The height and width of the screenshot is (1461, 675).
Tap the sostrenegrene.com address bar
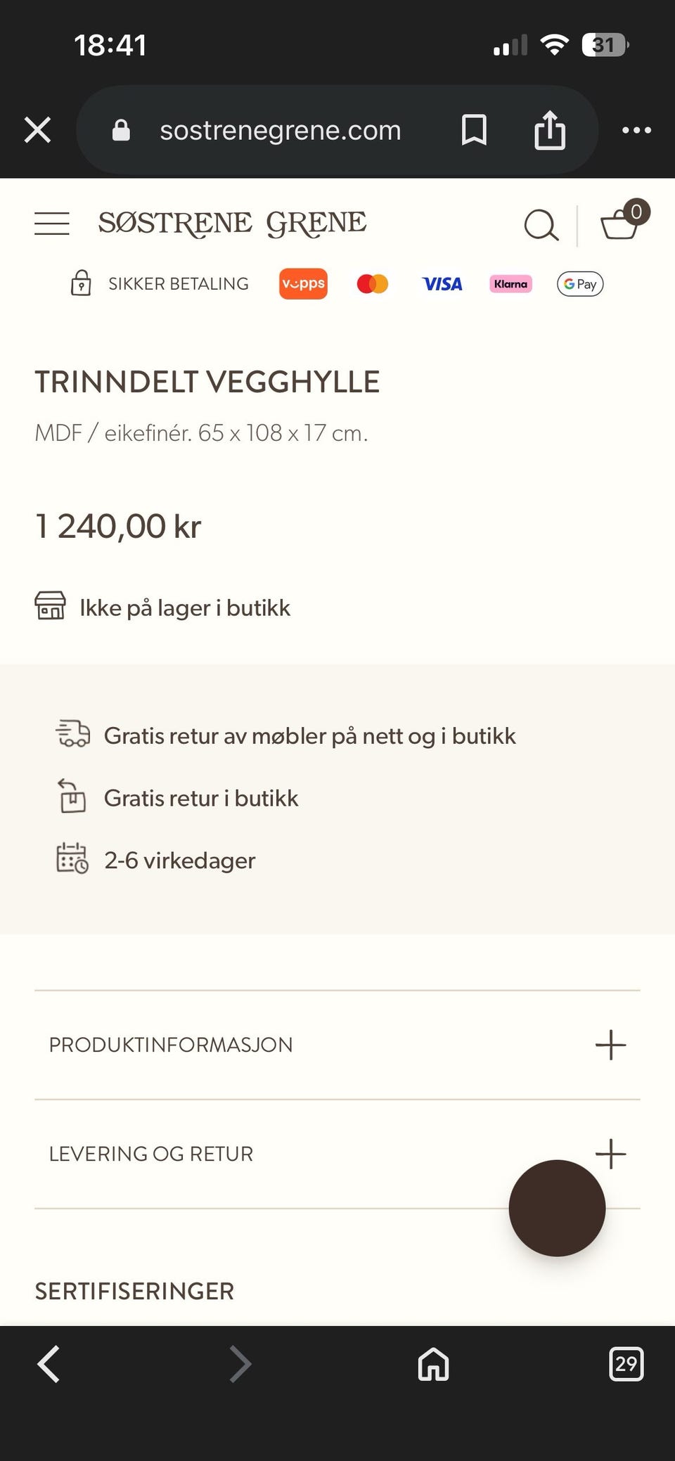coord(280,130)
